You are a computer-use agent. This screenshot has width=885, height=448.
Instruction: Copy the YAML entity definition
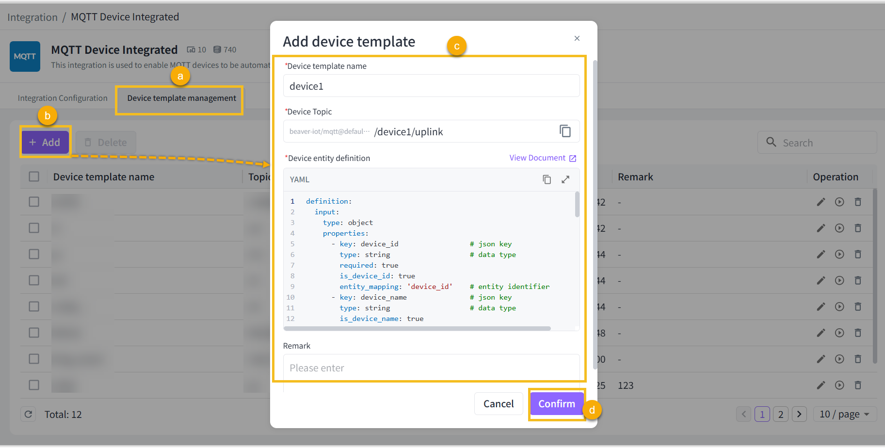(x=547, y=179)
